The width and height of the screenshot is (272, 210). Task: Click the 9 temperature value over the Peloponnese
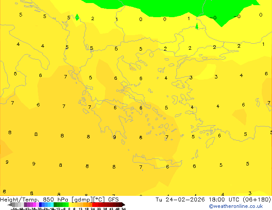click(x=114, y=137)
